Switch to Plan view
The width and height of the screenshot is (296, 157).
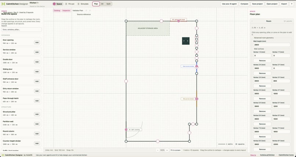point(96,4)
